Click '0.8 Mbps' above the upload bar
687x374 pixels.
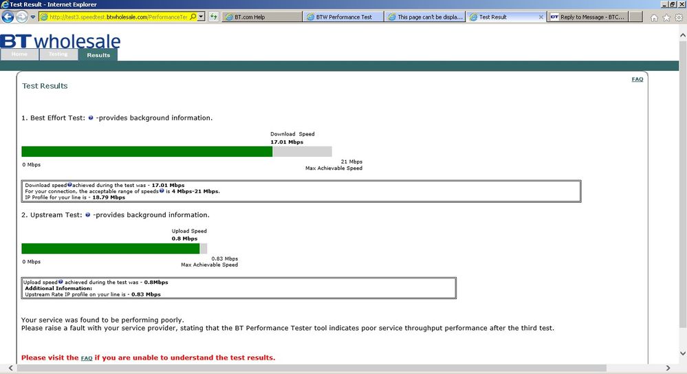pos(184,239)
